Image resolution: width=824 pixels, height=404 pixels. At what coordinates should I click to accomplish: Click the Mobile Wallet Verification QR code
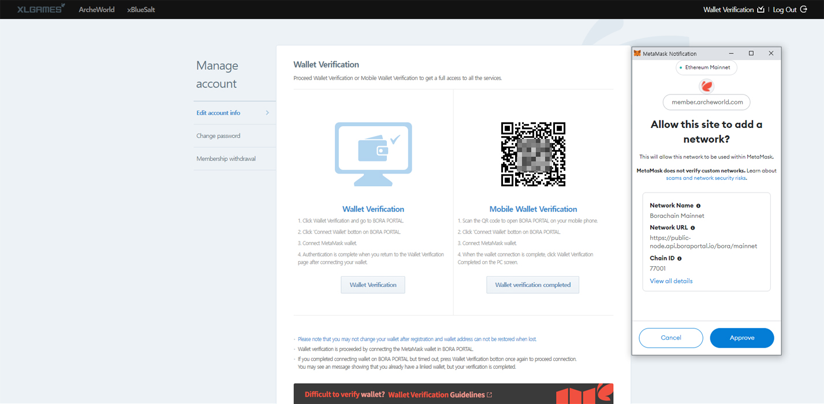point(533,154)
